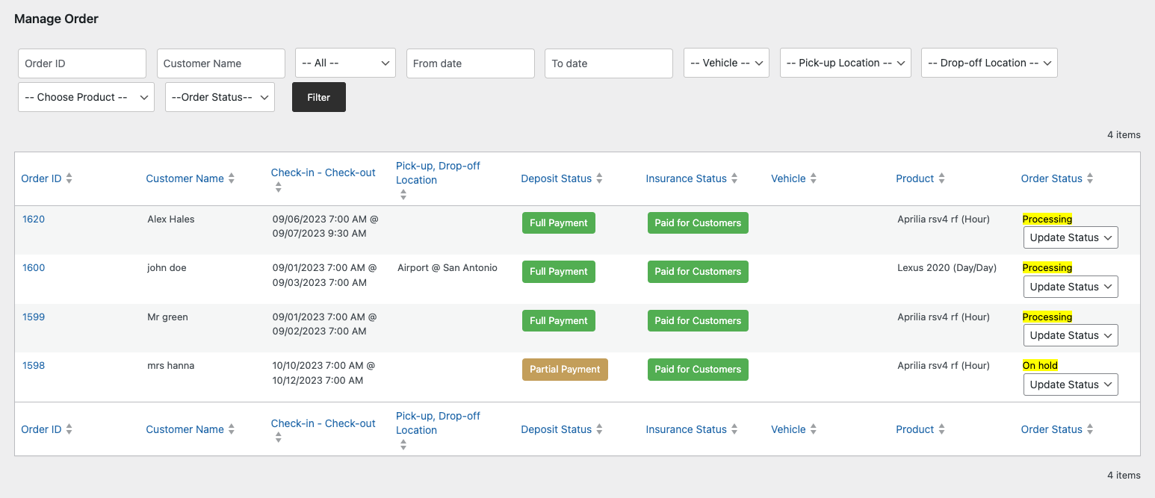Sort by Check-in - Check-out dates
The width and height of the screenshot is (1155, 498).
[323, 172]
